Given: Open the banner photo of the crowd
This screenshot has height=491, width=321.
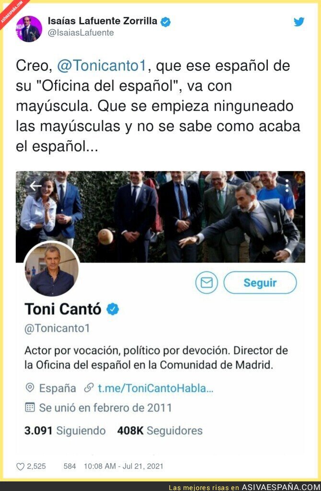Looking at the screenshot, I should pos(160,217).
